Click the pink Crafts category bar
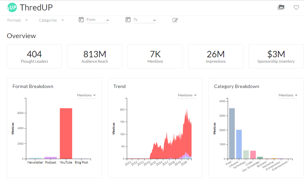 coord(253,155)
